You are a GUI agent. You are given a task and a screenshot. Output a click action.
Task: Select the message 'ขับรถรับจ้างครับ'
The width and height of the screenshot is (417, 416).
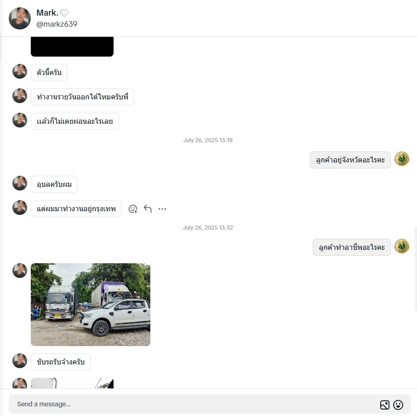coord(61,362)
